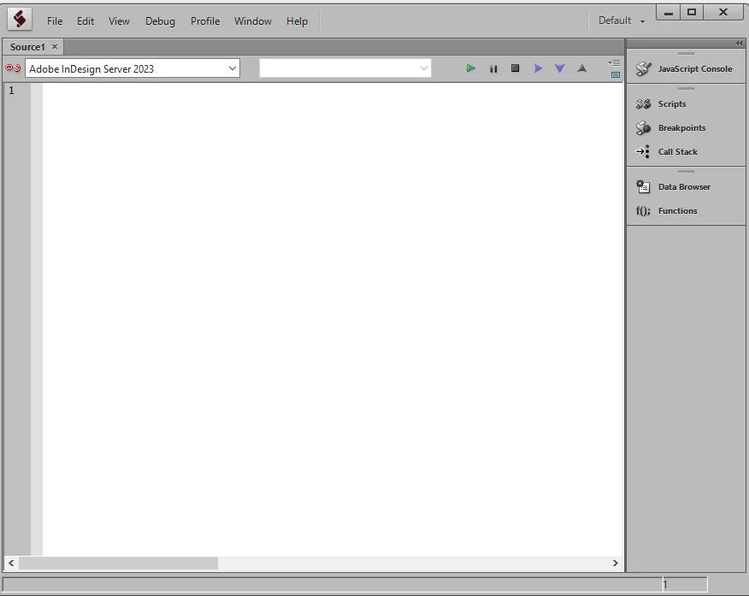The image size is (749, 596).
Task: Open the document panel flyout menu icon
Action: pyautogui.click(x=614, y=63)
